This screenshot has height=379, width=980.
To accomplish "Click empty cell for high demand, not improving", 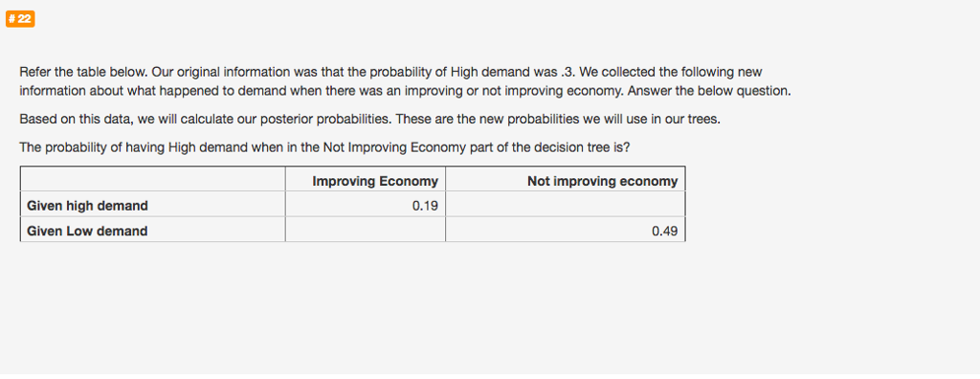I will [x=566, y=205].
